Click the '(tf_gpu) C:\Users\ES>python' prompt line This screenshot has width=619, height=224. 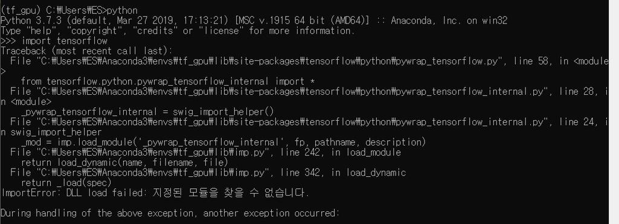tap(69, 10)
